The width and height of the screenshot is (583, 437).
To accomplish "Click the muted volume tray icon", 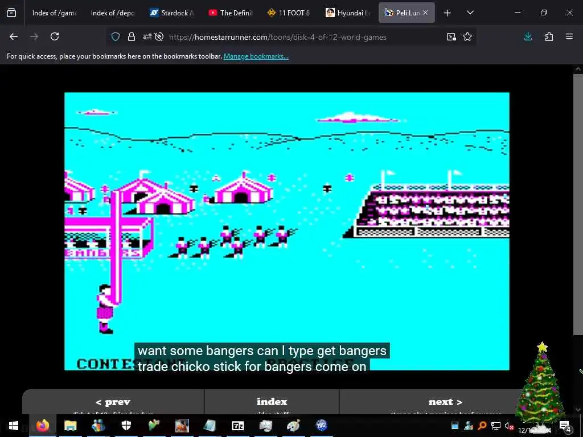I will click(508, 426).
